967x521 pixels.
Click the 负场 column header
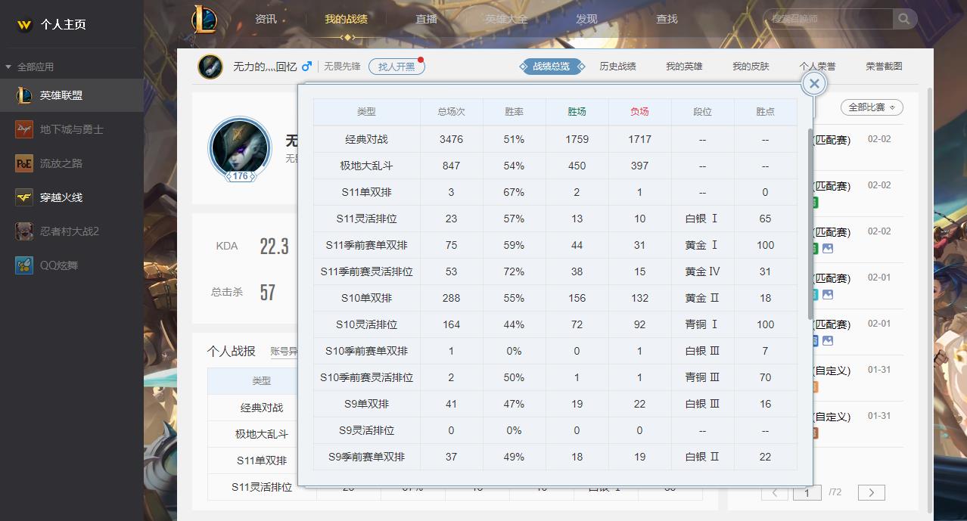(x=639, y=111)
